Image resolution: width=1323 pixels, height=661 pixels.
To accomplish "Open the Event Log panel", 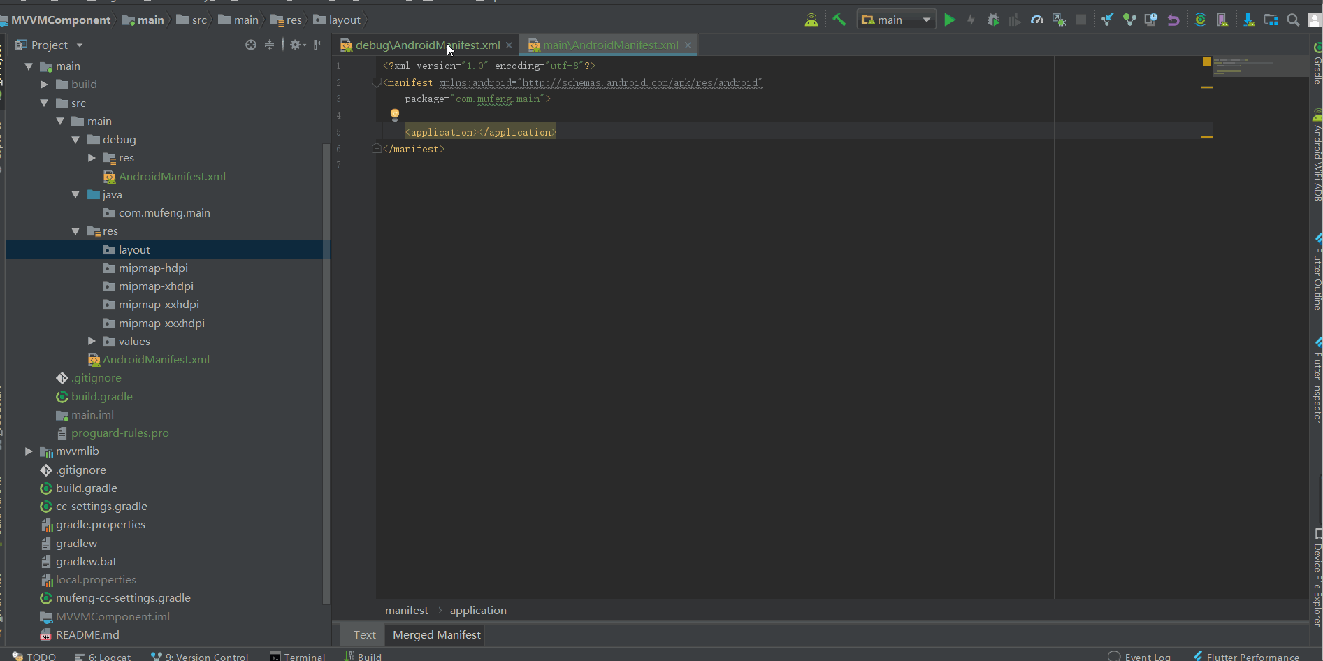I will [1139, 657].
